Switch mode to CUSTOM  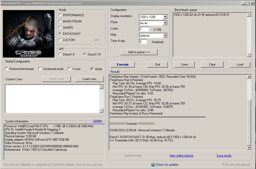[60, 40]
